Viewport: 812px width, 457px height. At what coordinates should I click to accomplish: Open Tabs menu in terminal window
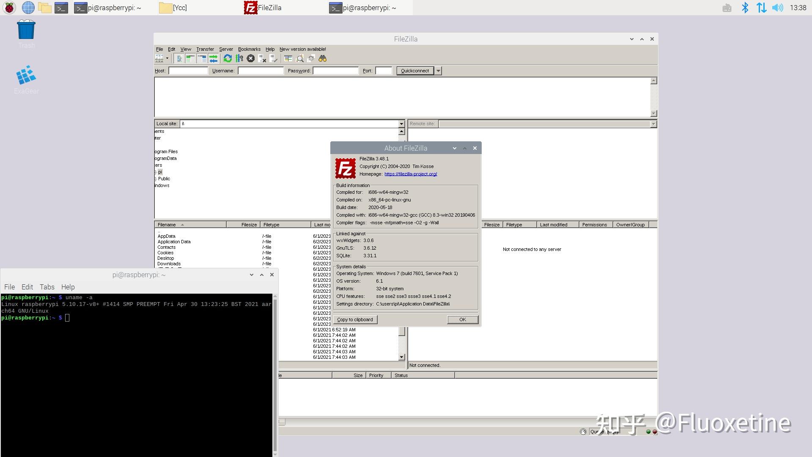47,287
